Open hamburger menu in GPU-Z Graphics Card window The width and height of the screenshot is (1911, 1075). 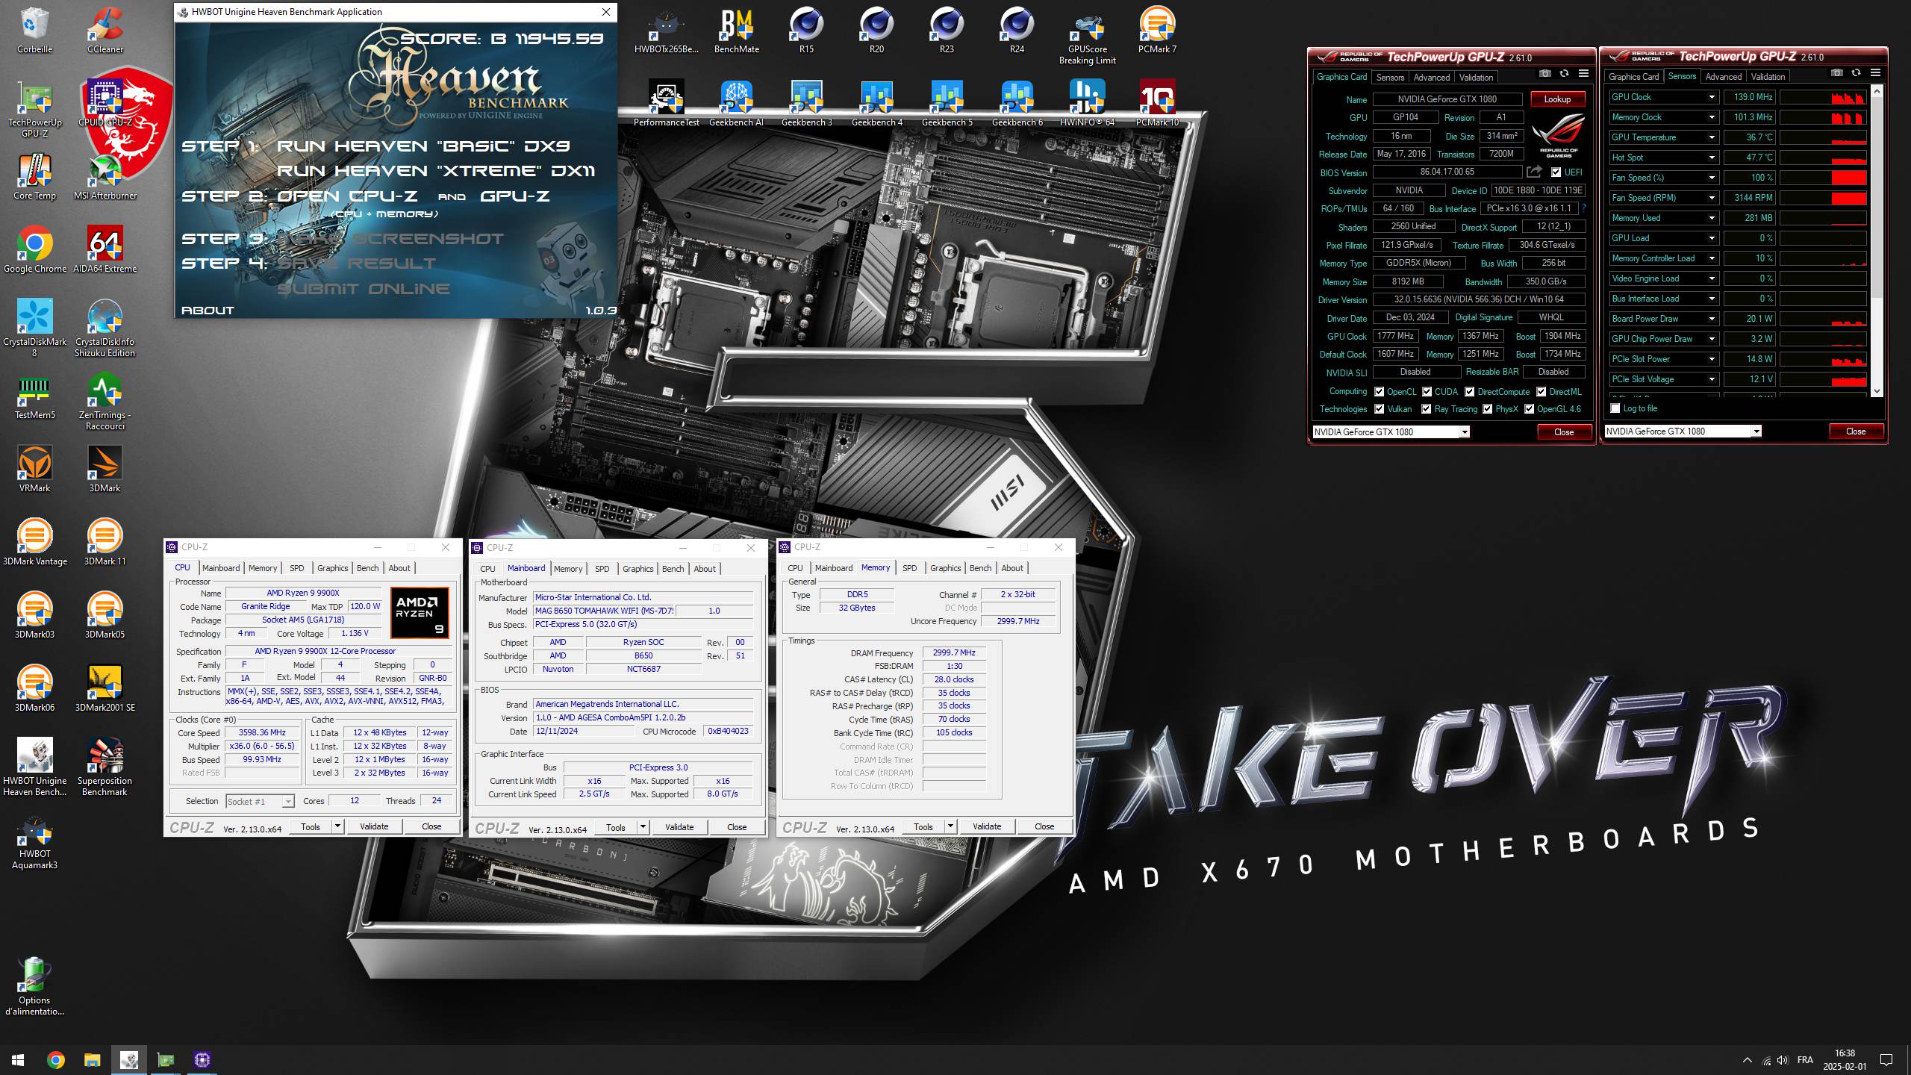pyautogui.click(x=1583, y=73)
